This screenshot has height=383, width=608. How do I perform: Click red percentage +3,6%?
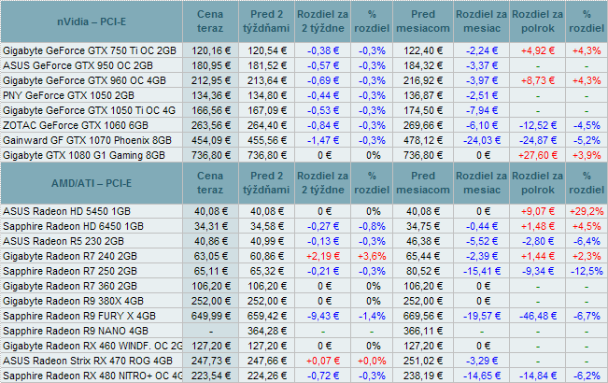click(x=372, y=256)
